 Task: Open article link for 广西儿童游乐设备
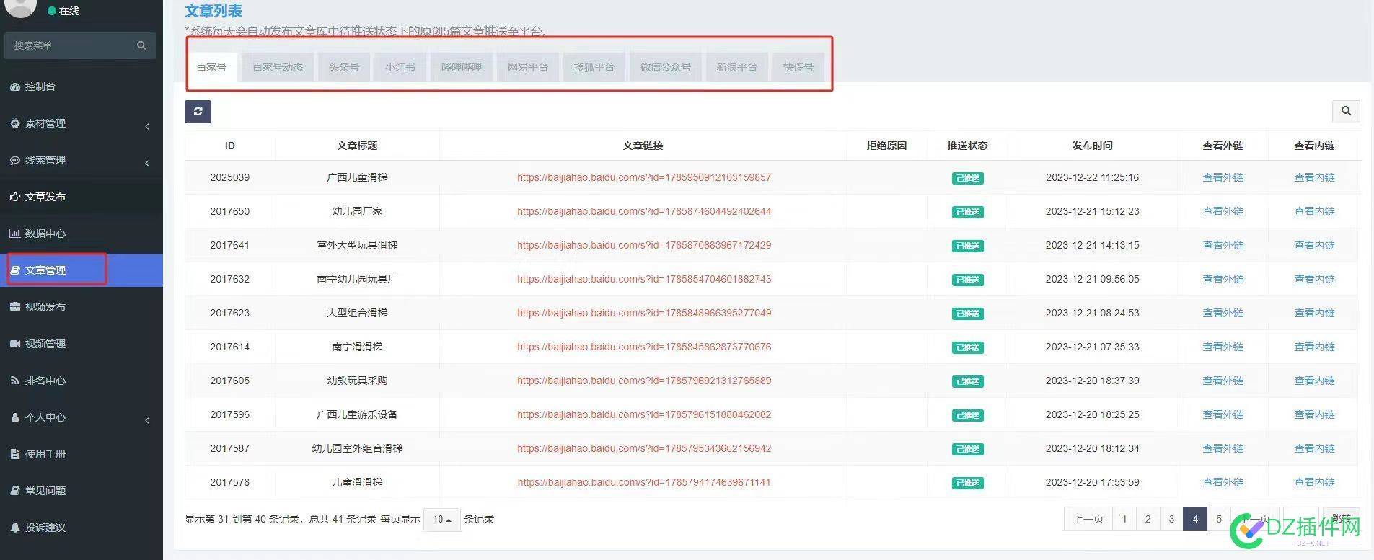click(x=644, y=414)
